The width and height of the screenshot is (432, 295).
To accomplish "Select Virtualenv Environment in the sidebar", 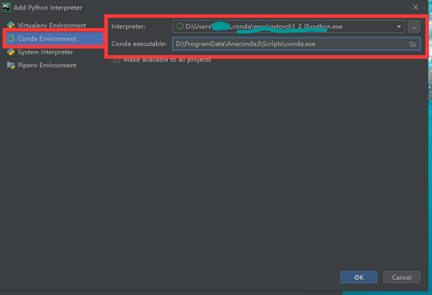I will click(52, 26).
